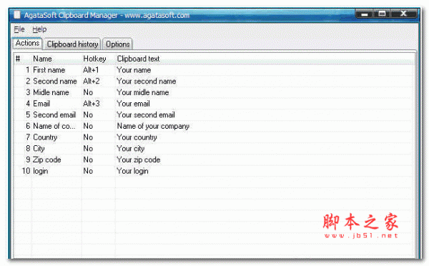Sort by the # column header

point(23,59)
